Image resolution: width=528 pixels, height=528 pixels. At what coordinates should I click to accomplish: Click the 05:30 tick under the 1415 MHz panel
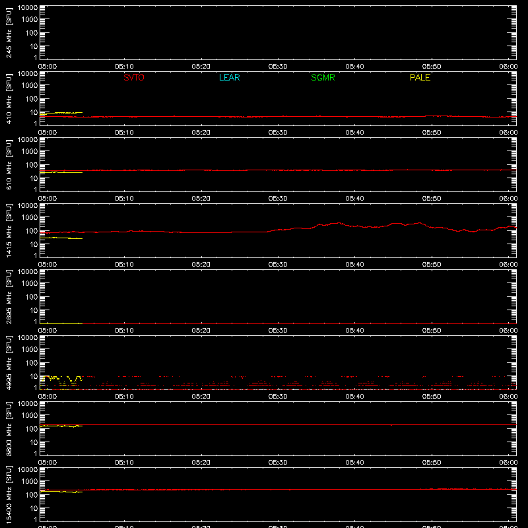[278, 265]
